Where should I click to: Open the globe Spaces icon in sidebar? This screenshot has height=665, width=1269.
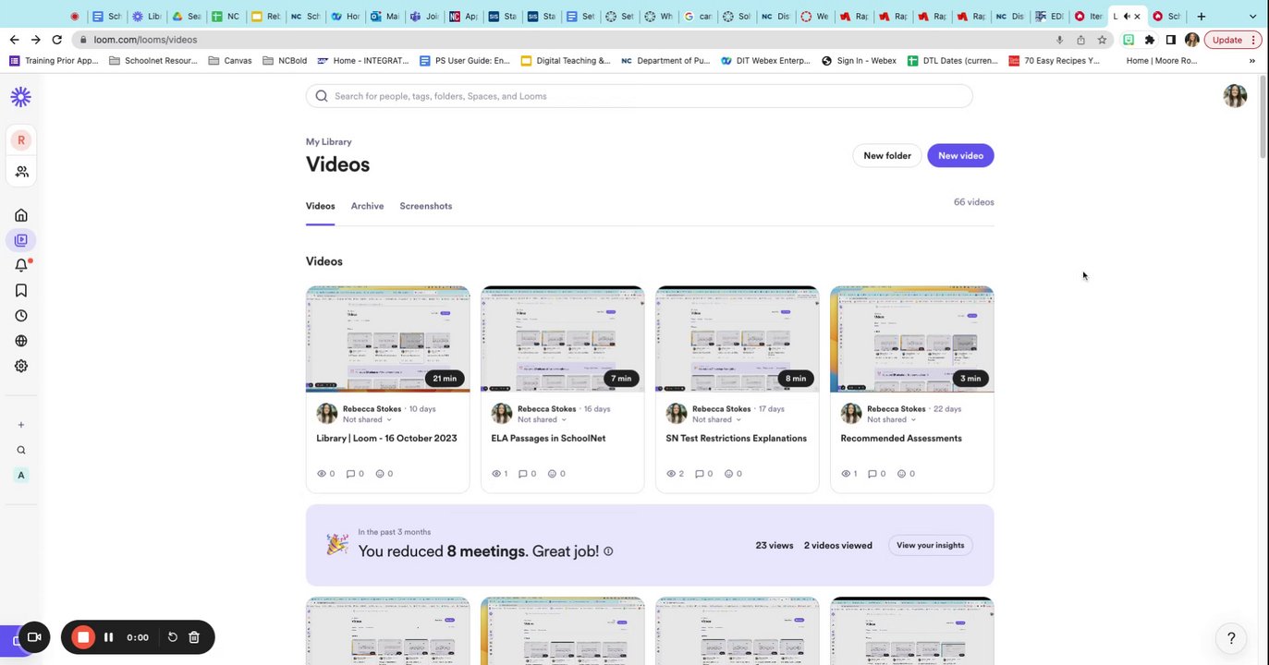21,341
